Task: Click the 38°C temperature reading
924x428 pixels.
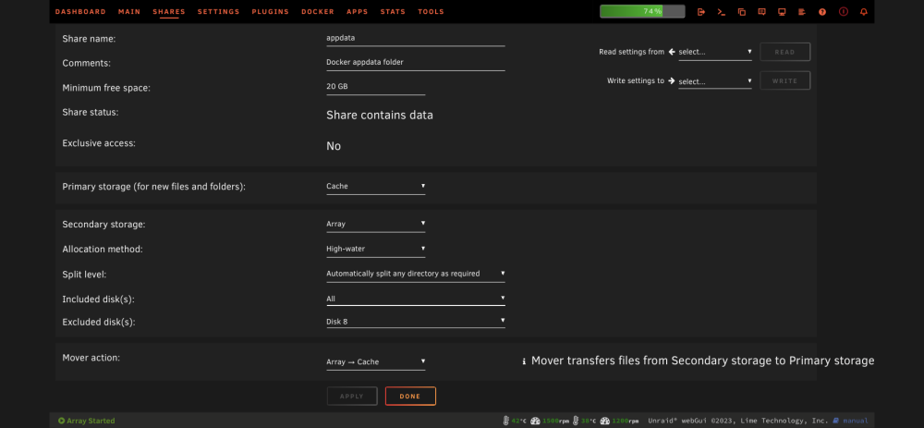Action: pos(588,421)
